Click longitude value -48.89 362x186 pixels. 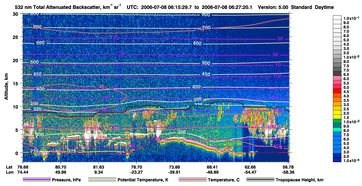point(212,172)
